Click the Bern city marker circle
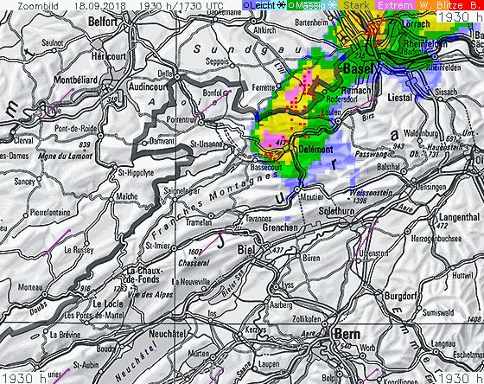 coord(325,324)
